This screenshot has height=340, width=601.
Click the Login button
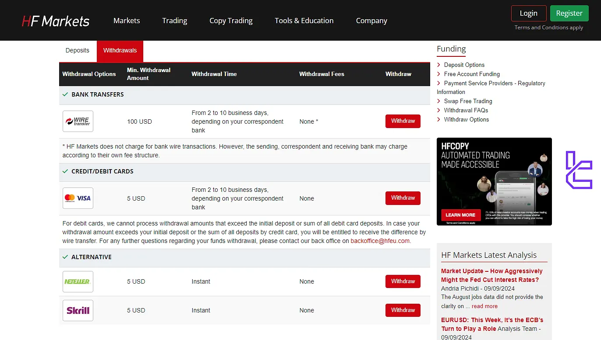[x=529, y=13]
